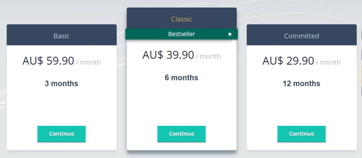Click the AU$ 59.90 price
362x158 pixels.
pyautogui.click(x=48, y=61)
